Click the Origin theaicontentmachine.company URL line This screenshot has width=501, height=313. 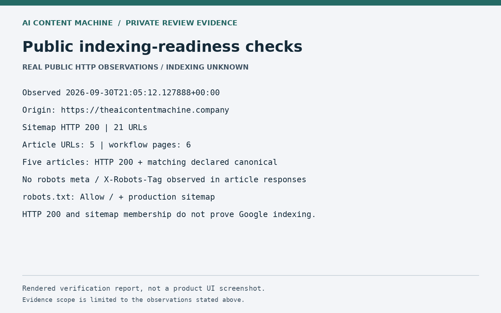[x=126, y=110]
